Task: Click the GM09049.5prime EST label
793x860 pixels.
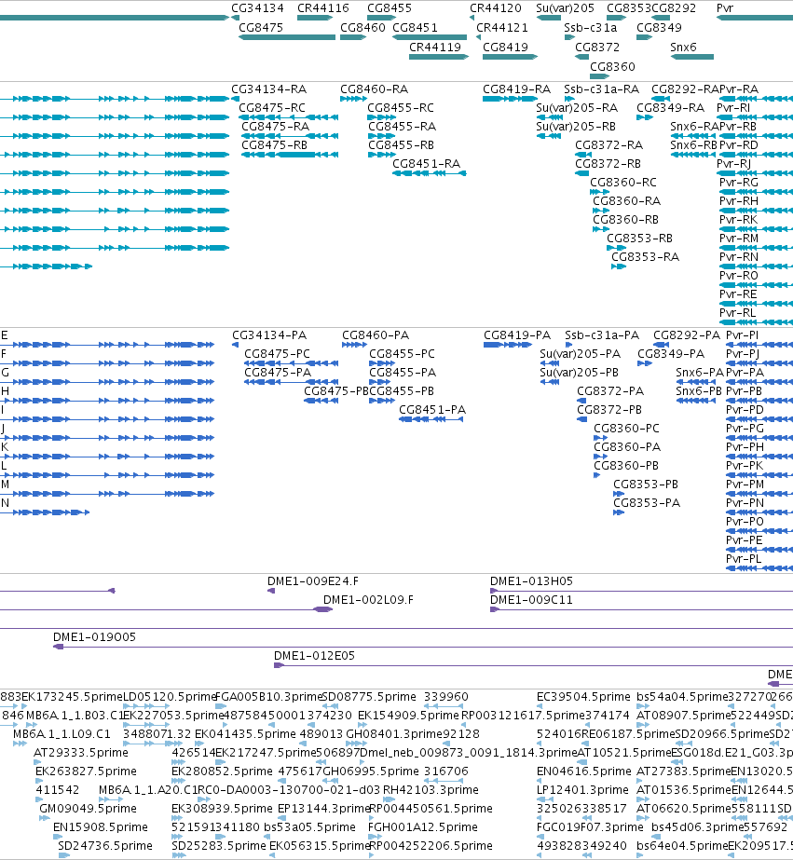Action: (x=88, y=809)
